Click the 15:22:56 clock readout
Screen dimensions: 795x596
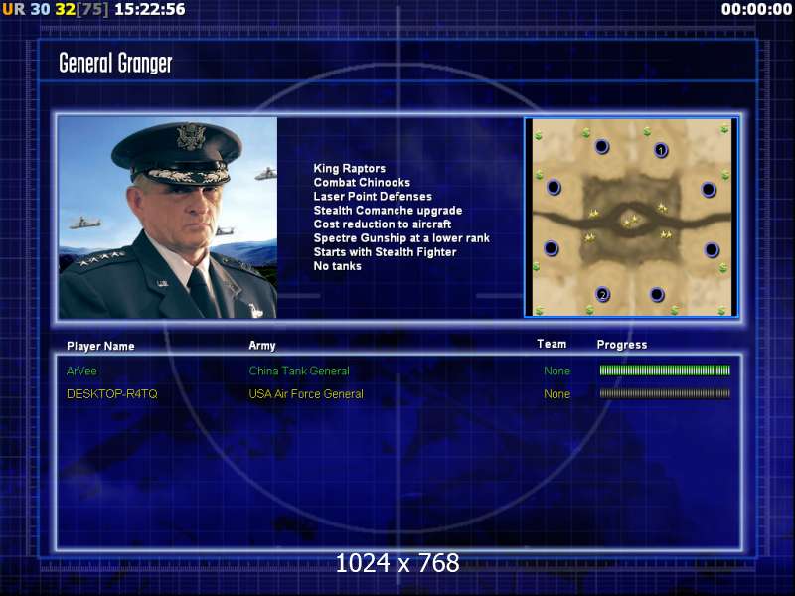pyautogui.click(x=150, y=9)
